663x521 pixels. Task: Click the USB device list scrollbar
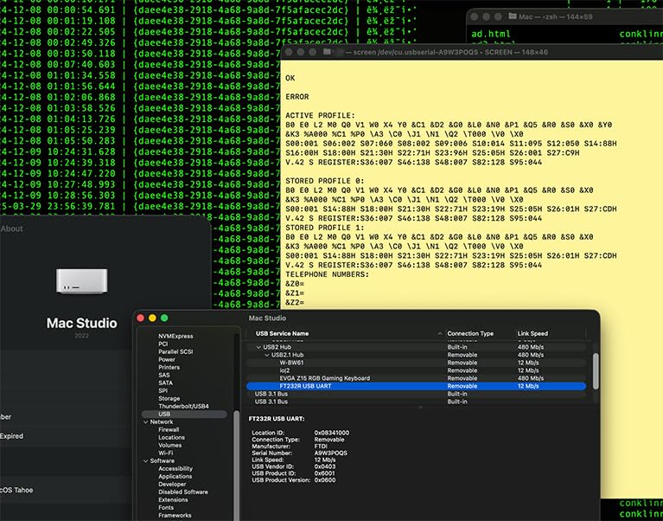596,371
